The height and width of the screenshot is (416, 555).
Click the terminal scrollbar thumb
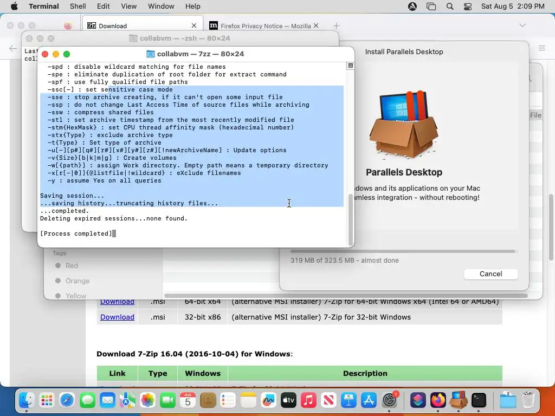[351, 219]
